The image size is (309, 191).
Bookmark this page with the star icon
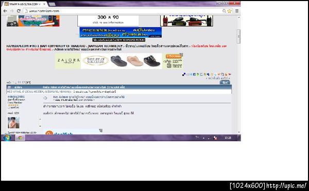point(229,11)
